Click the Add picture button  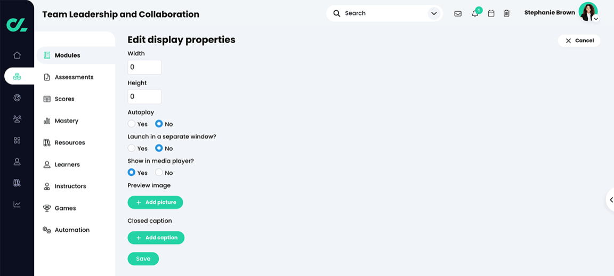(155, 202)
